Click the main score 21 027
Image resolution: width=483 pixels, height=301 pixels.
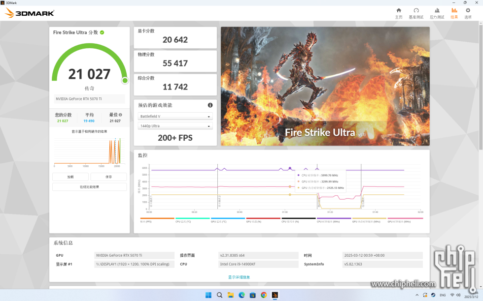click(89, 74)
